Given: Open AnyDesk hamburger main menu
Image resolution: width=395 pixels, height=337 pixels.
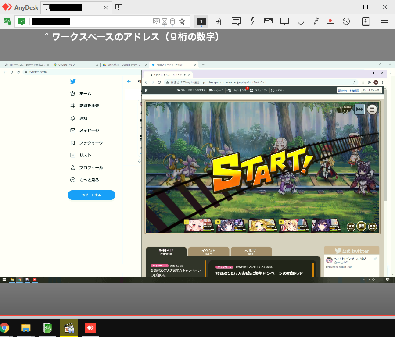Looking at the screenshot, I should pyautogui.click(x=385, y=21).
